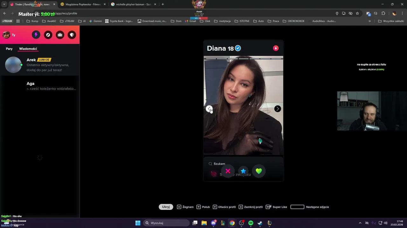Open the Wszystkie zakładki folder
The height and width of the screenshot is (228, 407).
(x=391, y=21)
